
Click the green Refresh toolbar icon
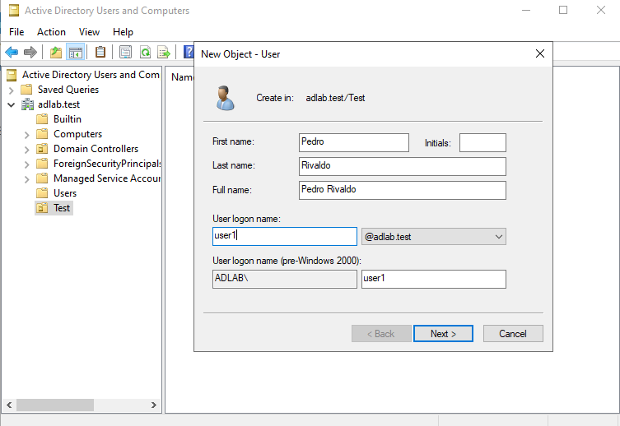pyautogui.click(x=145, y=53)
